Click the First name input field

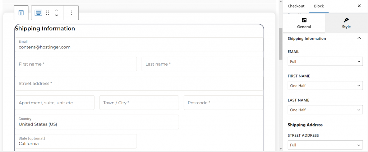pyautogui.click(x=76, y=64)
